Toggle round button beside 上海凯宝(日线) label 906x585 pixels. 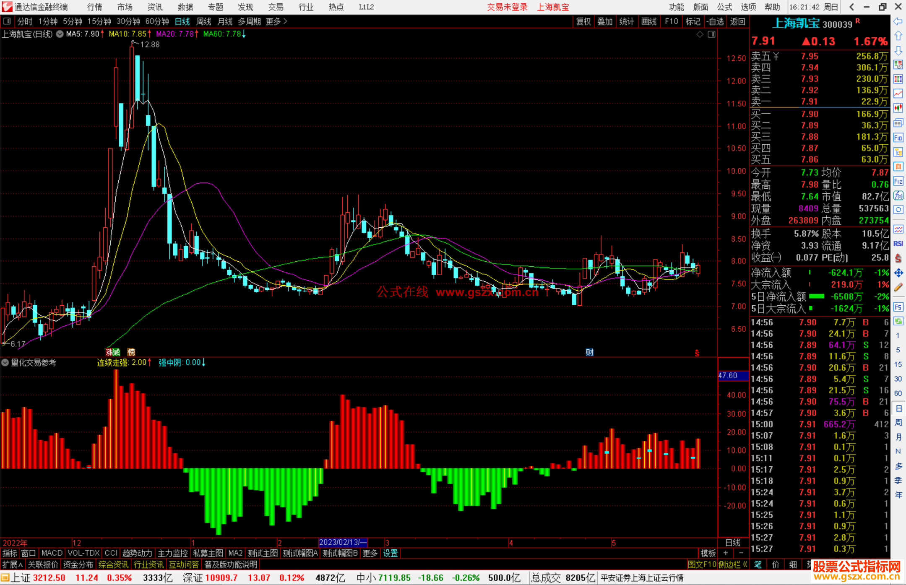point(60,34)
